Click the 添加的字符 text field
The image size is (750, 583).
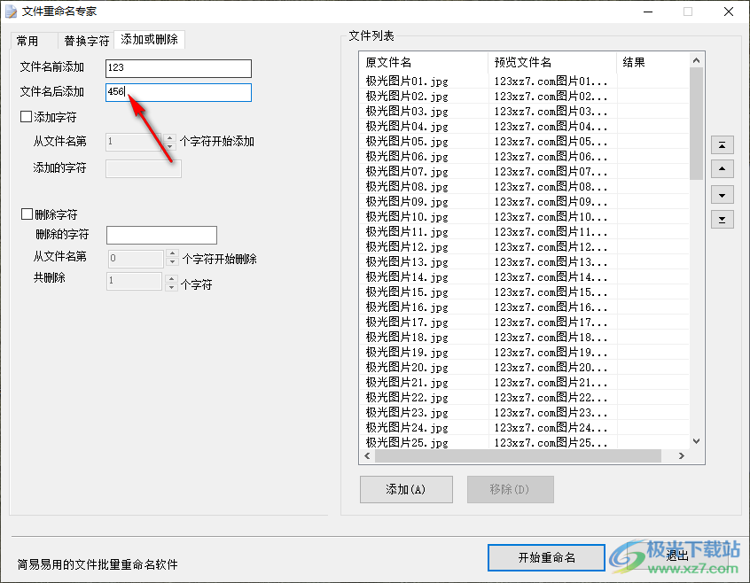pyautogui.click(x=144, y=168)
